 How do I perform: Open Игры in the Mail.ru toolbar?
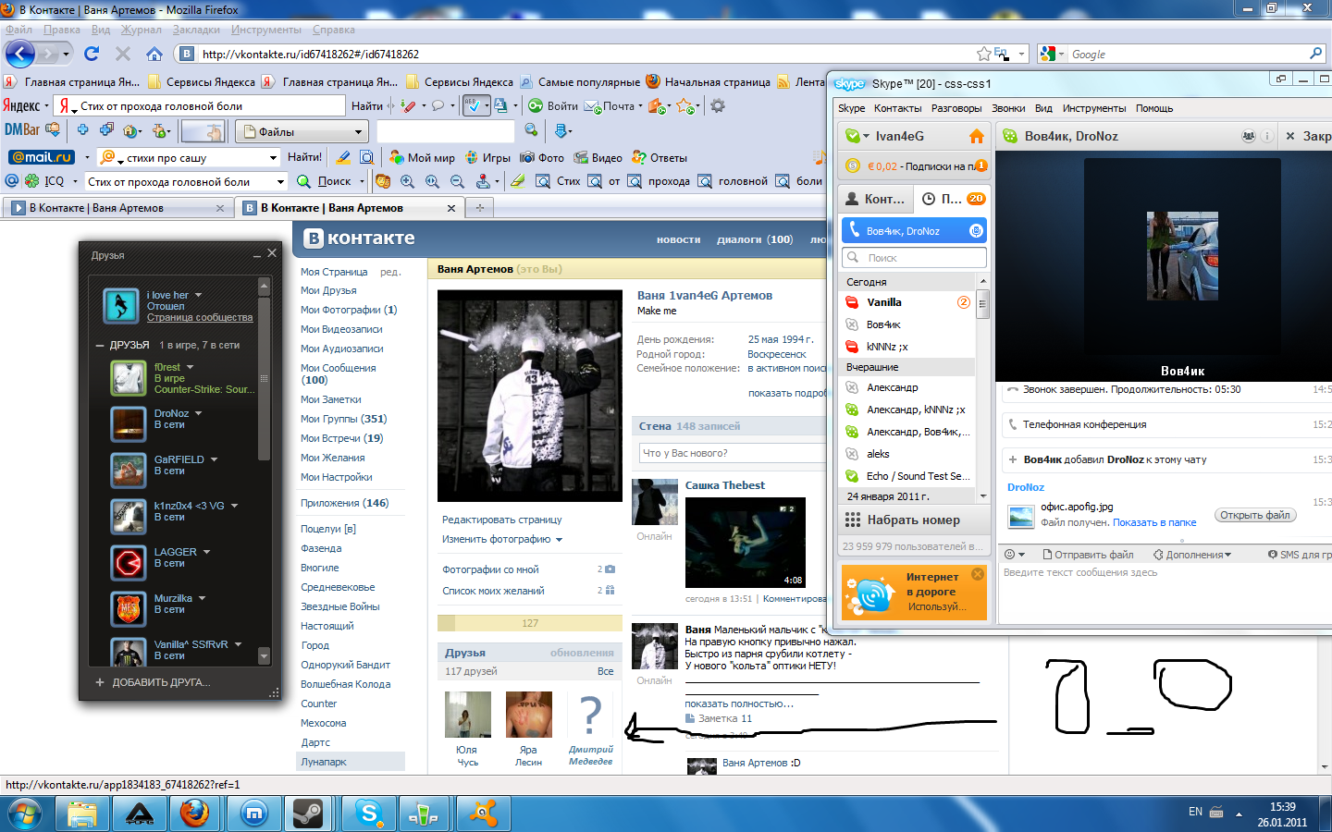(487, 157)
